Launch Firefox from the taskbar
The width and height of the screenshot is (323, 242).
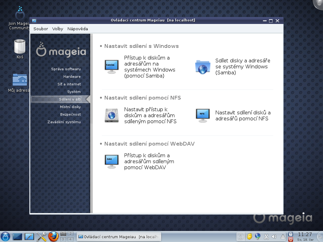tap(53, 236)
